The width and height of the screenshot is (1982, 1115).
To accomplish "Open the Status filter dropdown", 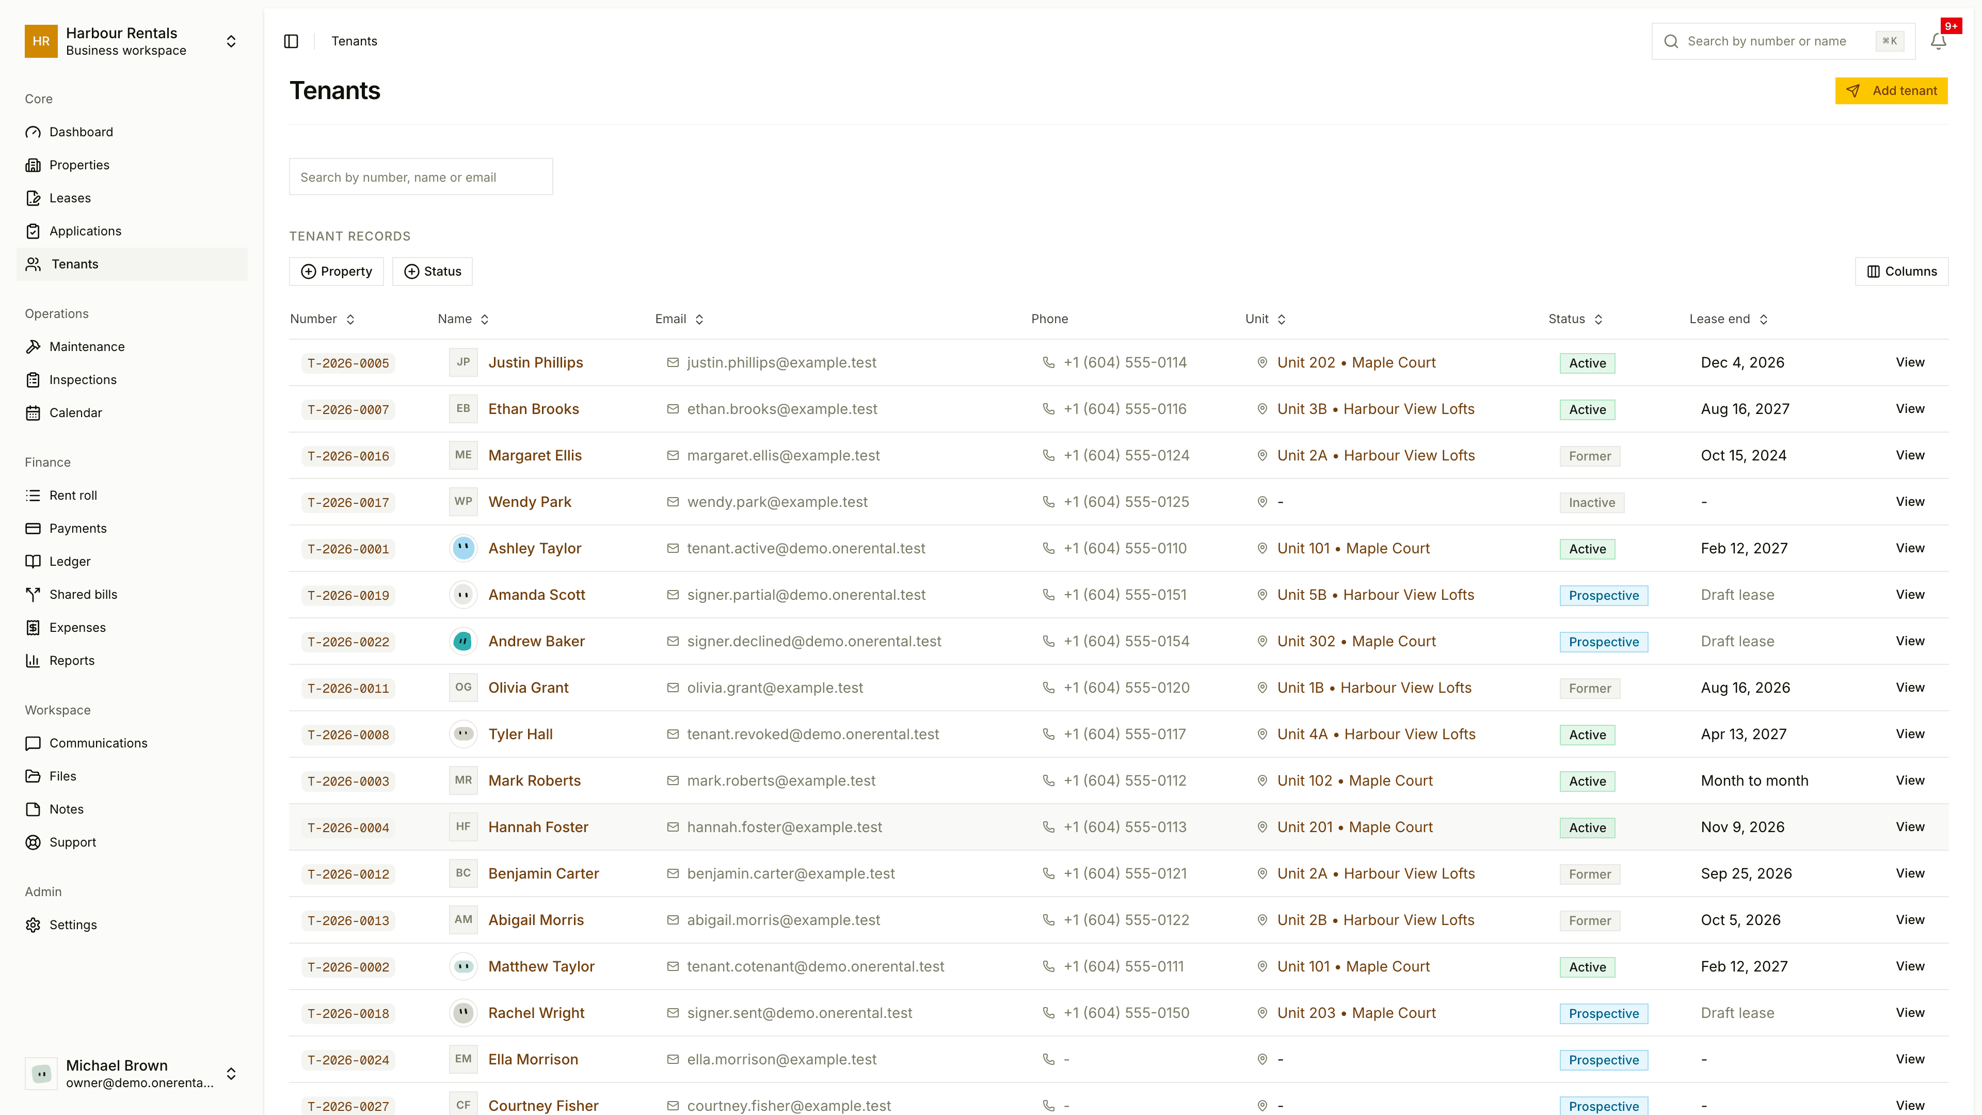I will click(x=433, y=272).
